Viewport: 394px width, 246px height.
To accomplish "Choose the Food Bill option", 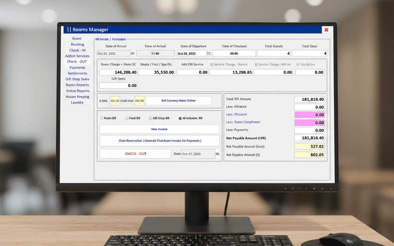I will [127, 118].
